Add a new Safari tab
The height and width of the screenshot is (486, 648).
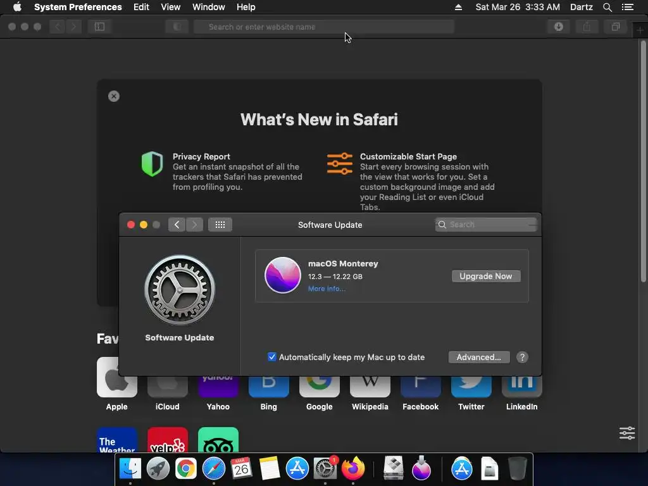point(640,30)
